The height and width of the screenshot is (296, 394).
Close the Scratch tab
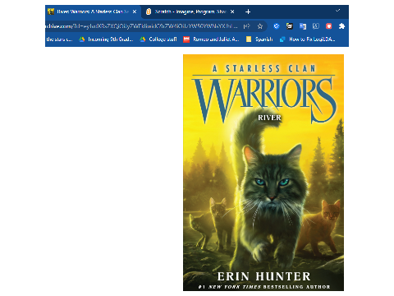pyautogui.click(x=232, y=12)
